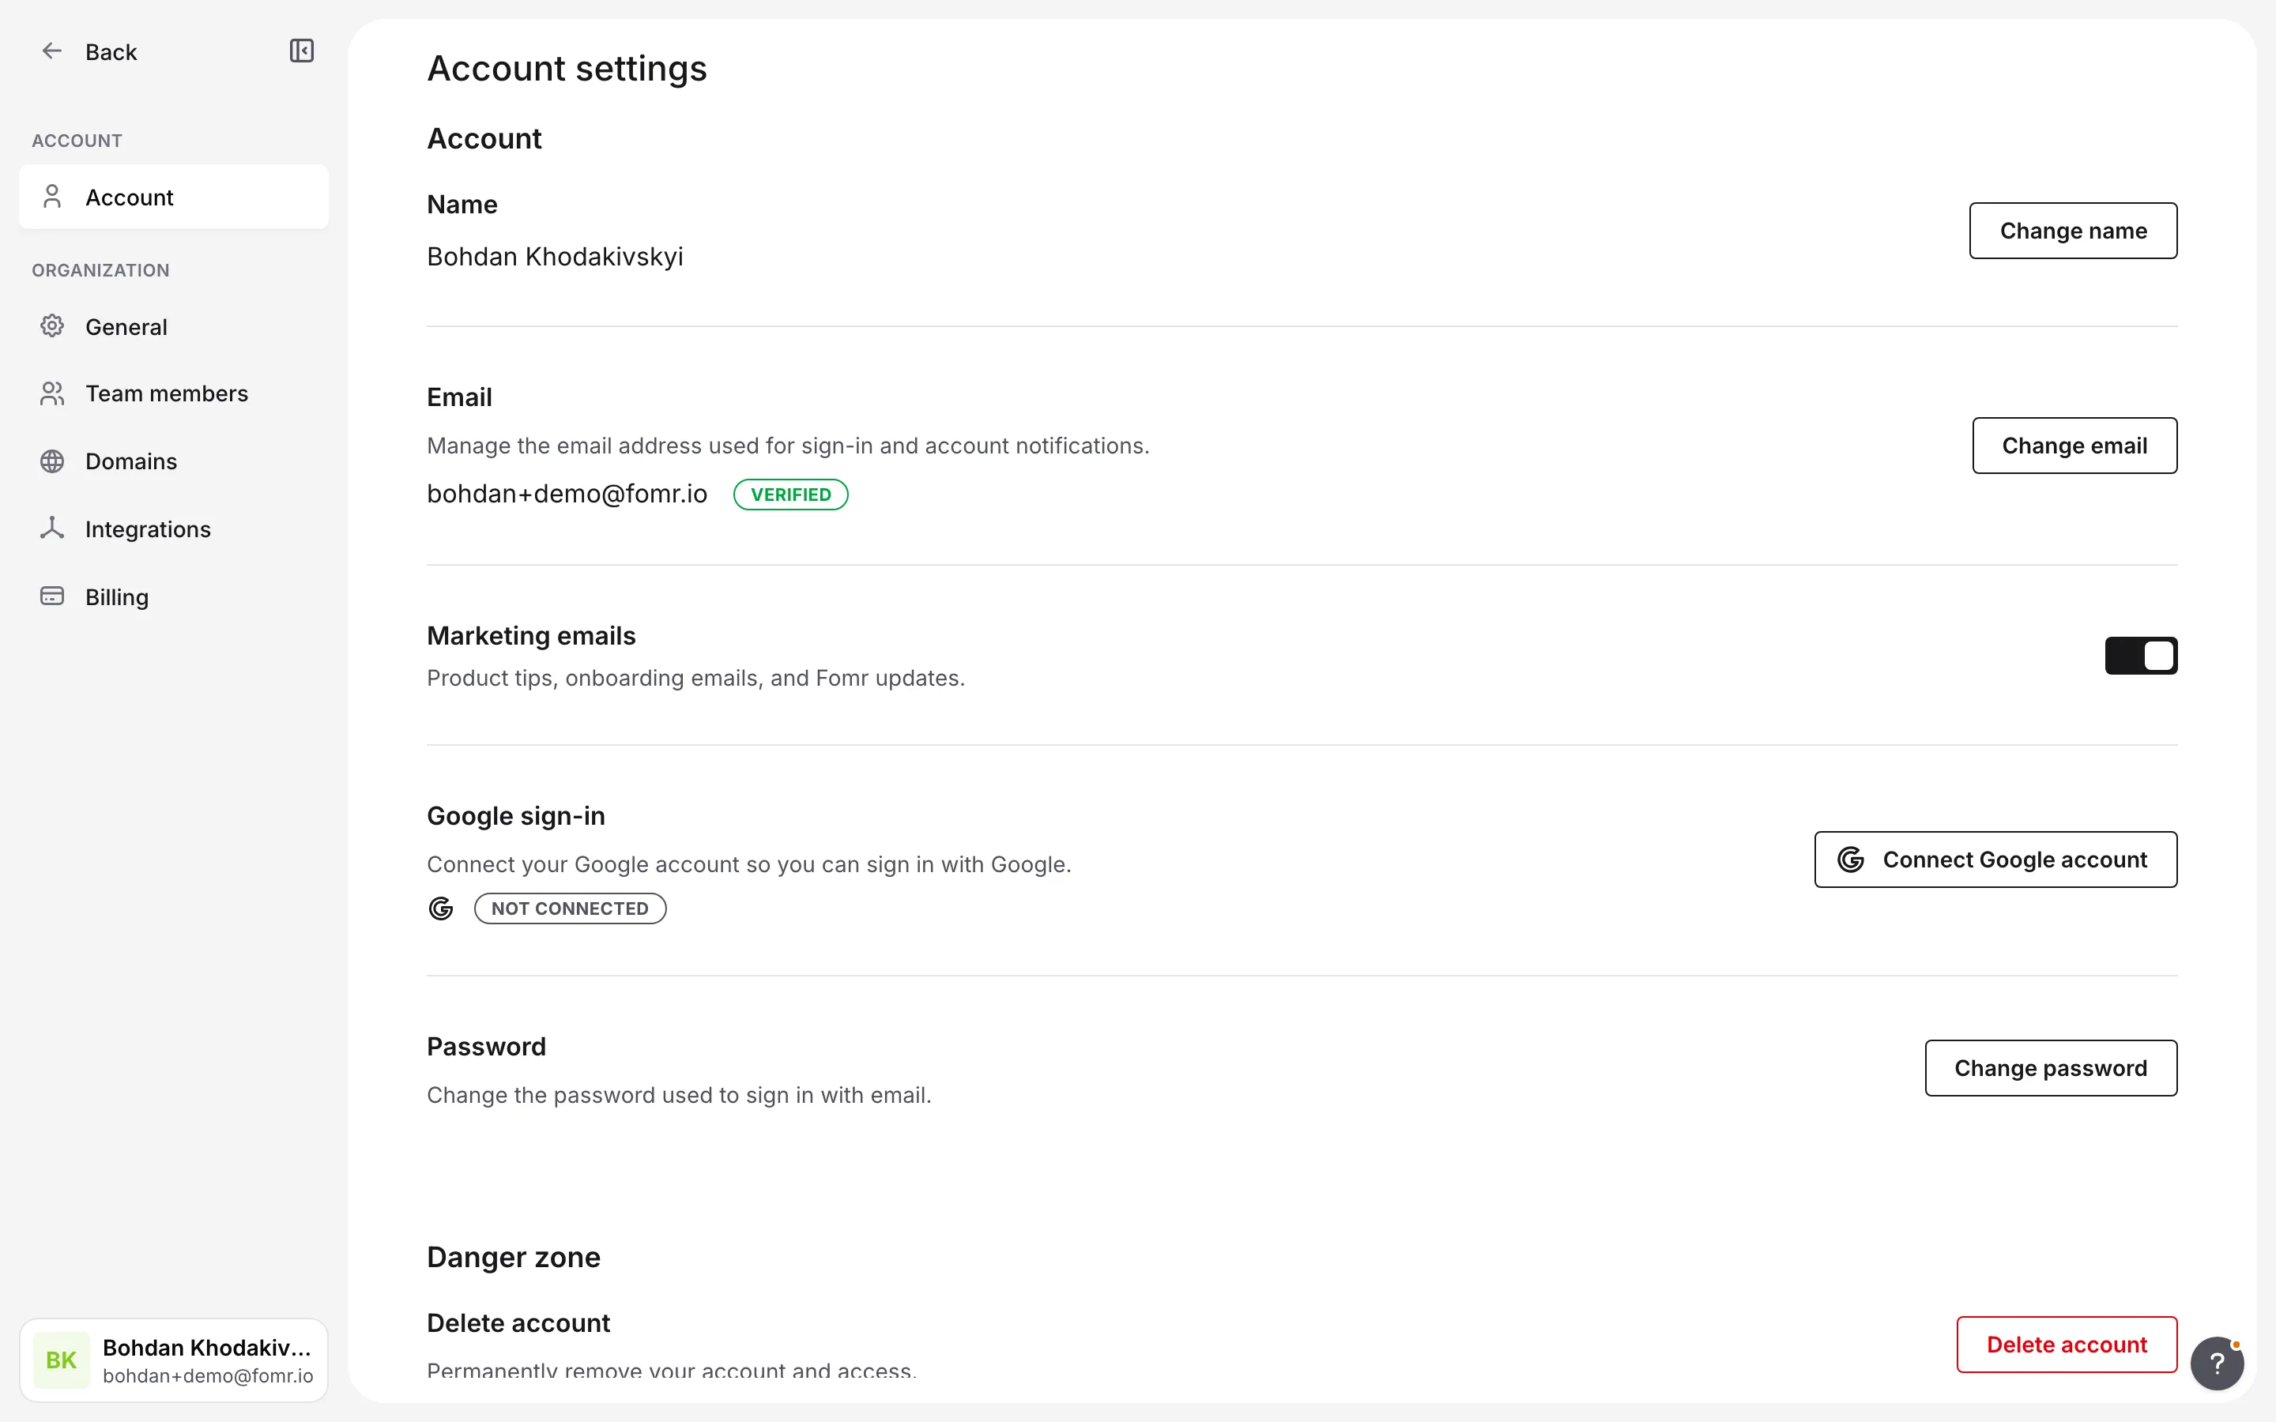Click the Google logo beside Not Connected

[x=440, y=908]
